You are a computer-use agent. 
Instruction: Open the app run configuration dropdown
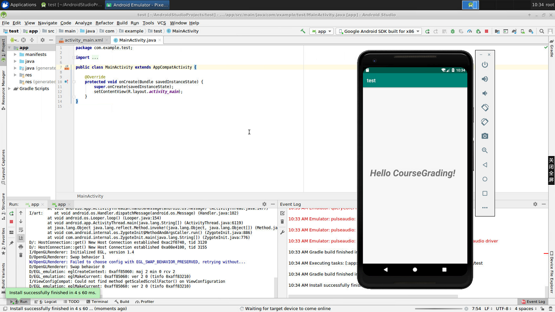click(322, 32)
